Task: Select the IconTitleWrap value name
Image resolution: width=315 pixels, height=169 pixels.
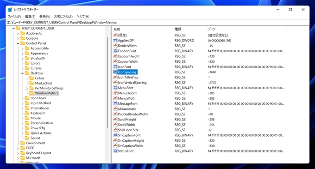Action: (128, 77)
